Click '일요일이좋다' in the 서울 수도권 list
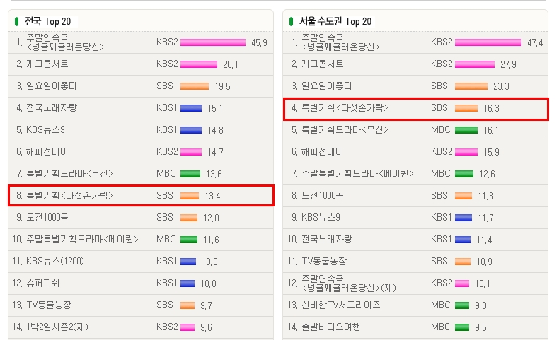Viewport: 559px width, 340px height. [327, 86]
